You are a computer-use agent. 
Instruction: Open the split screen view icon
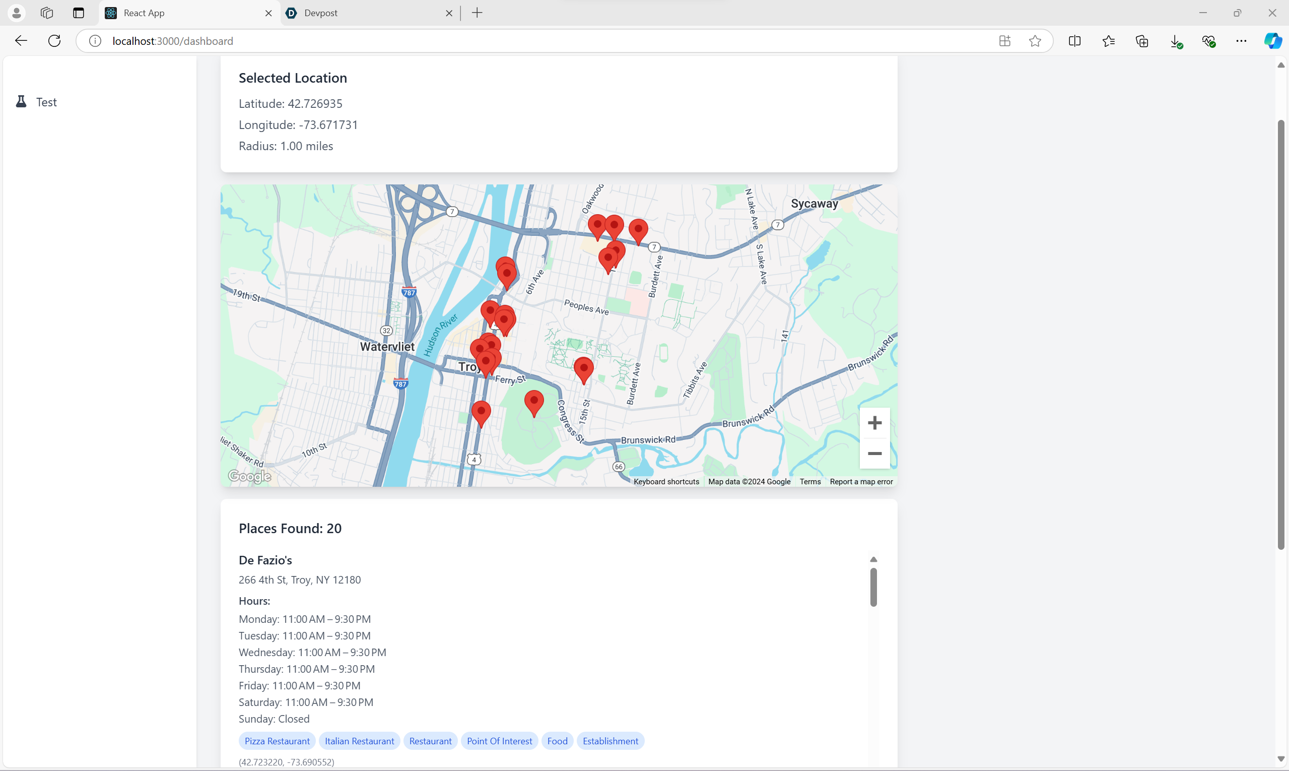[1074, 41]
